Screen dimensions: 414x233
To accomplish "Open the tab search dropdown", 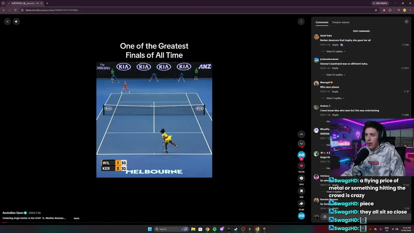I will click(3, 3).
